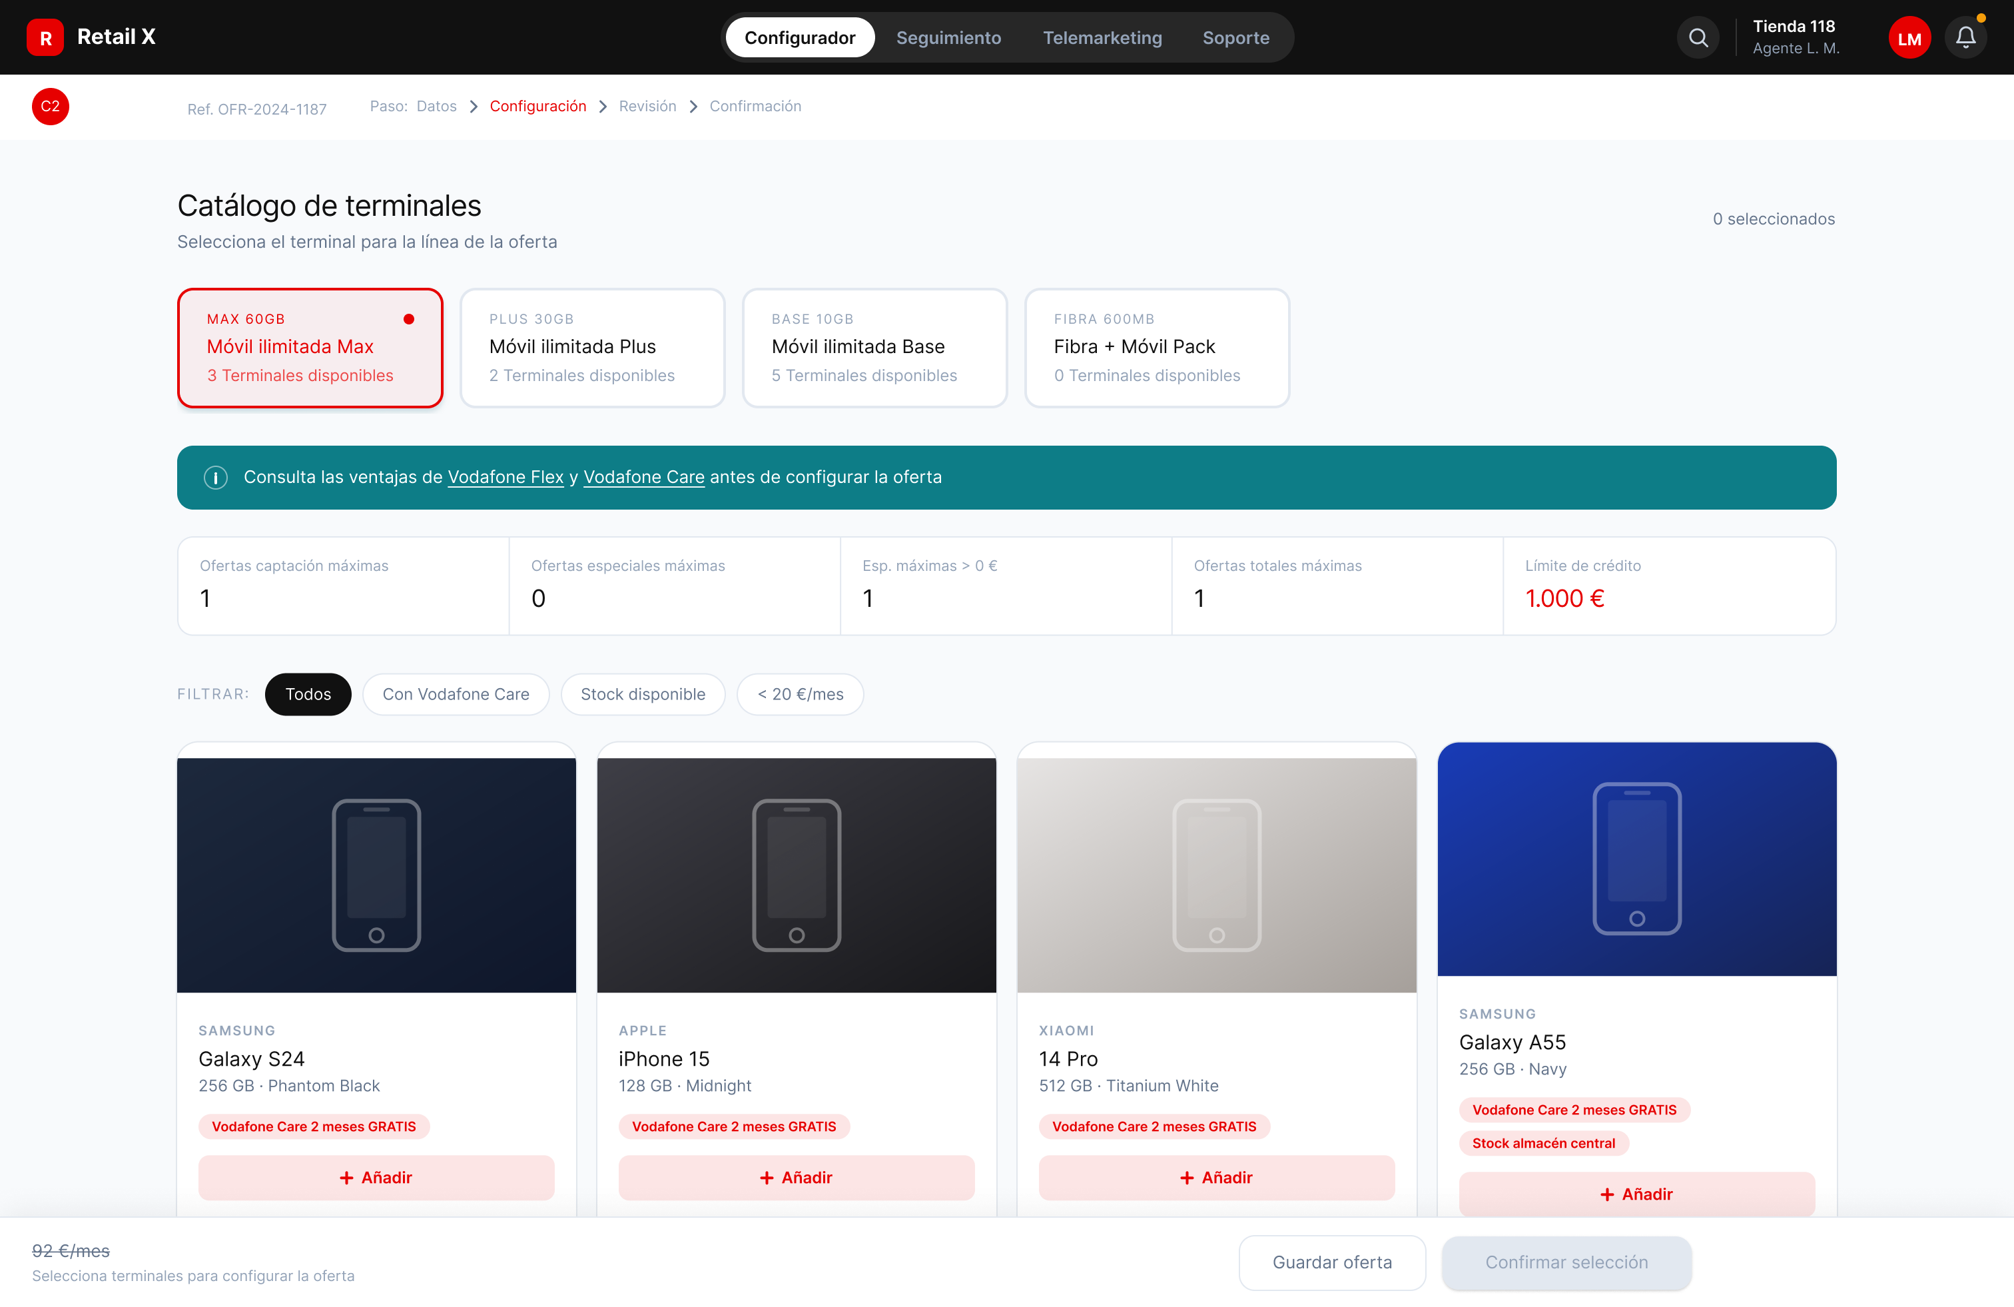Click Galaxy S24 Vodafone Care GRATIS tag
The height and width of the screenshot is (1307, 2014).
pos(314,1126)
